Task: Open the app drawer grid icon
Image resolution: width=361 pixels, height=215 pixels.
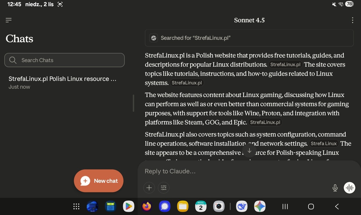Action: point(77,206)
